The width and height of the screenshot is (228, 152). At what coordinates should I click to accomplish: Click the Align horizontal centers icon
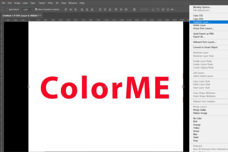(87, 9)
